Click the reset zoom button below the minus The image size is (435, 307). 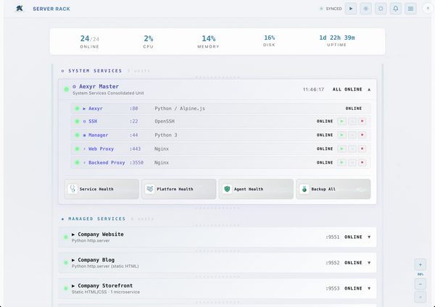point(420,297)
